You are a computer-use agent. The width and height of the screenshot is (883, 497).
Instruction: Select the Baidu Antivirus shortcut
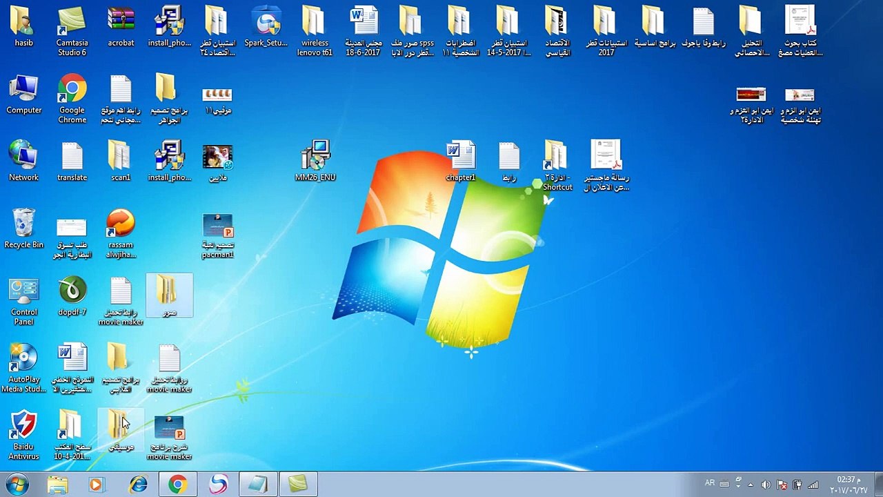23,436
